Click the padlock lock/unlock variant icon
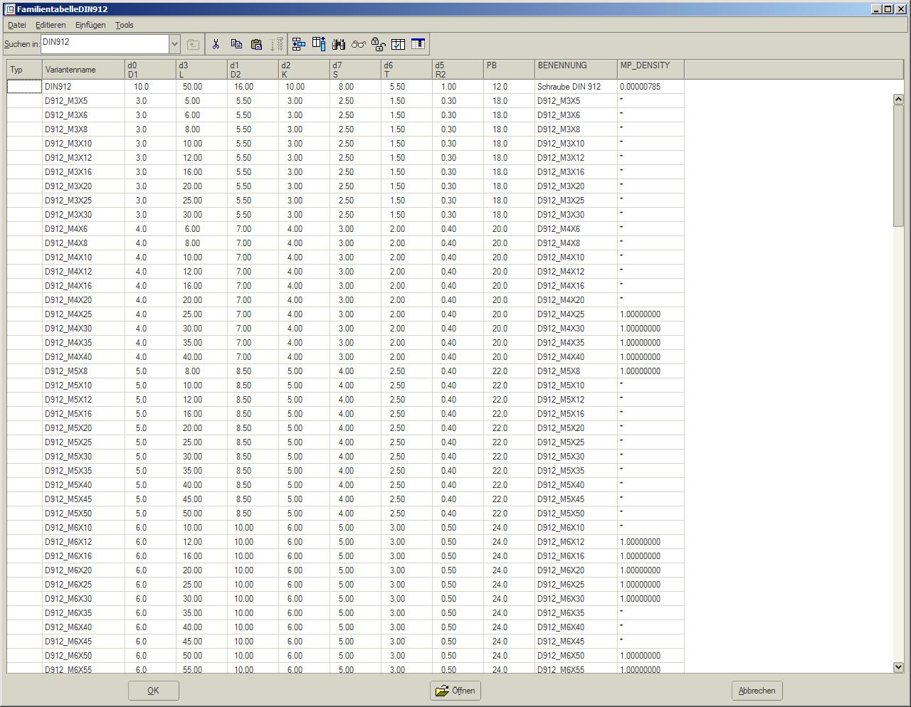Viewport: 911px width, 707px height. (x=379, y=44)
